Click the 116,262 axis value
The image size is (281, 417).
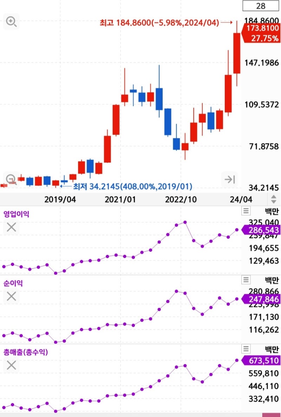(x=264, y=330)
